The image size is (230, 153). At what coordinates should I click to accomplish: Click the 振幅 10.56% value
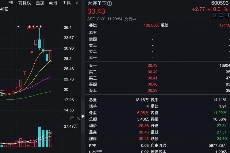point(220,119)
